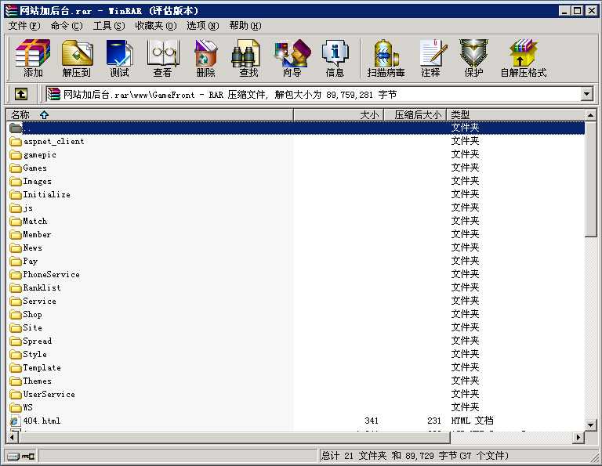The width and height of the screenshot is (602, 466).
Task: Select the Site folder row
Action: [x=296, y=327]
